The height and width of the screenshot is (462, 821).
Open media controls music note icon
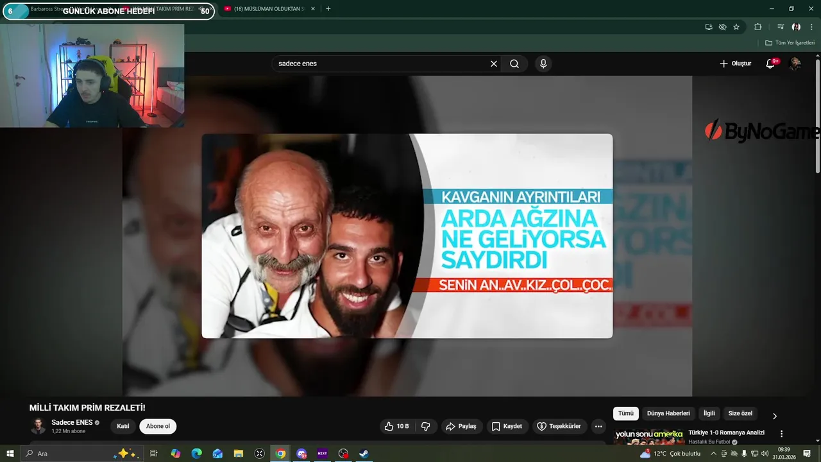(x=781, y=27)
